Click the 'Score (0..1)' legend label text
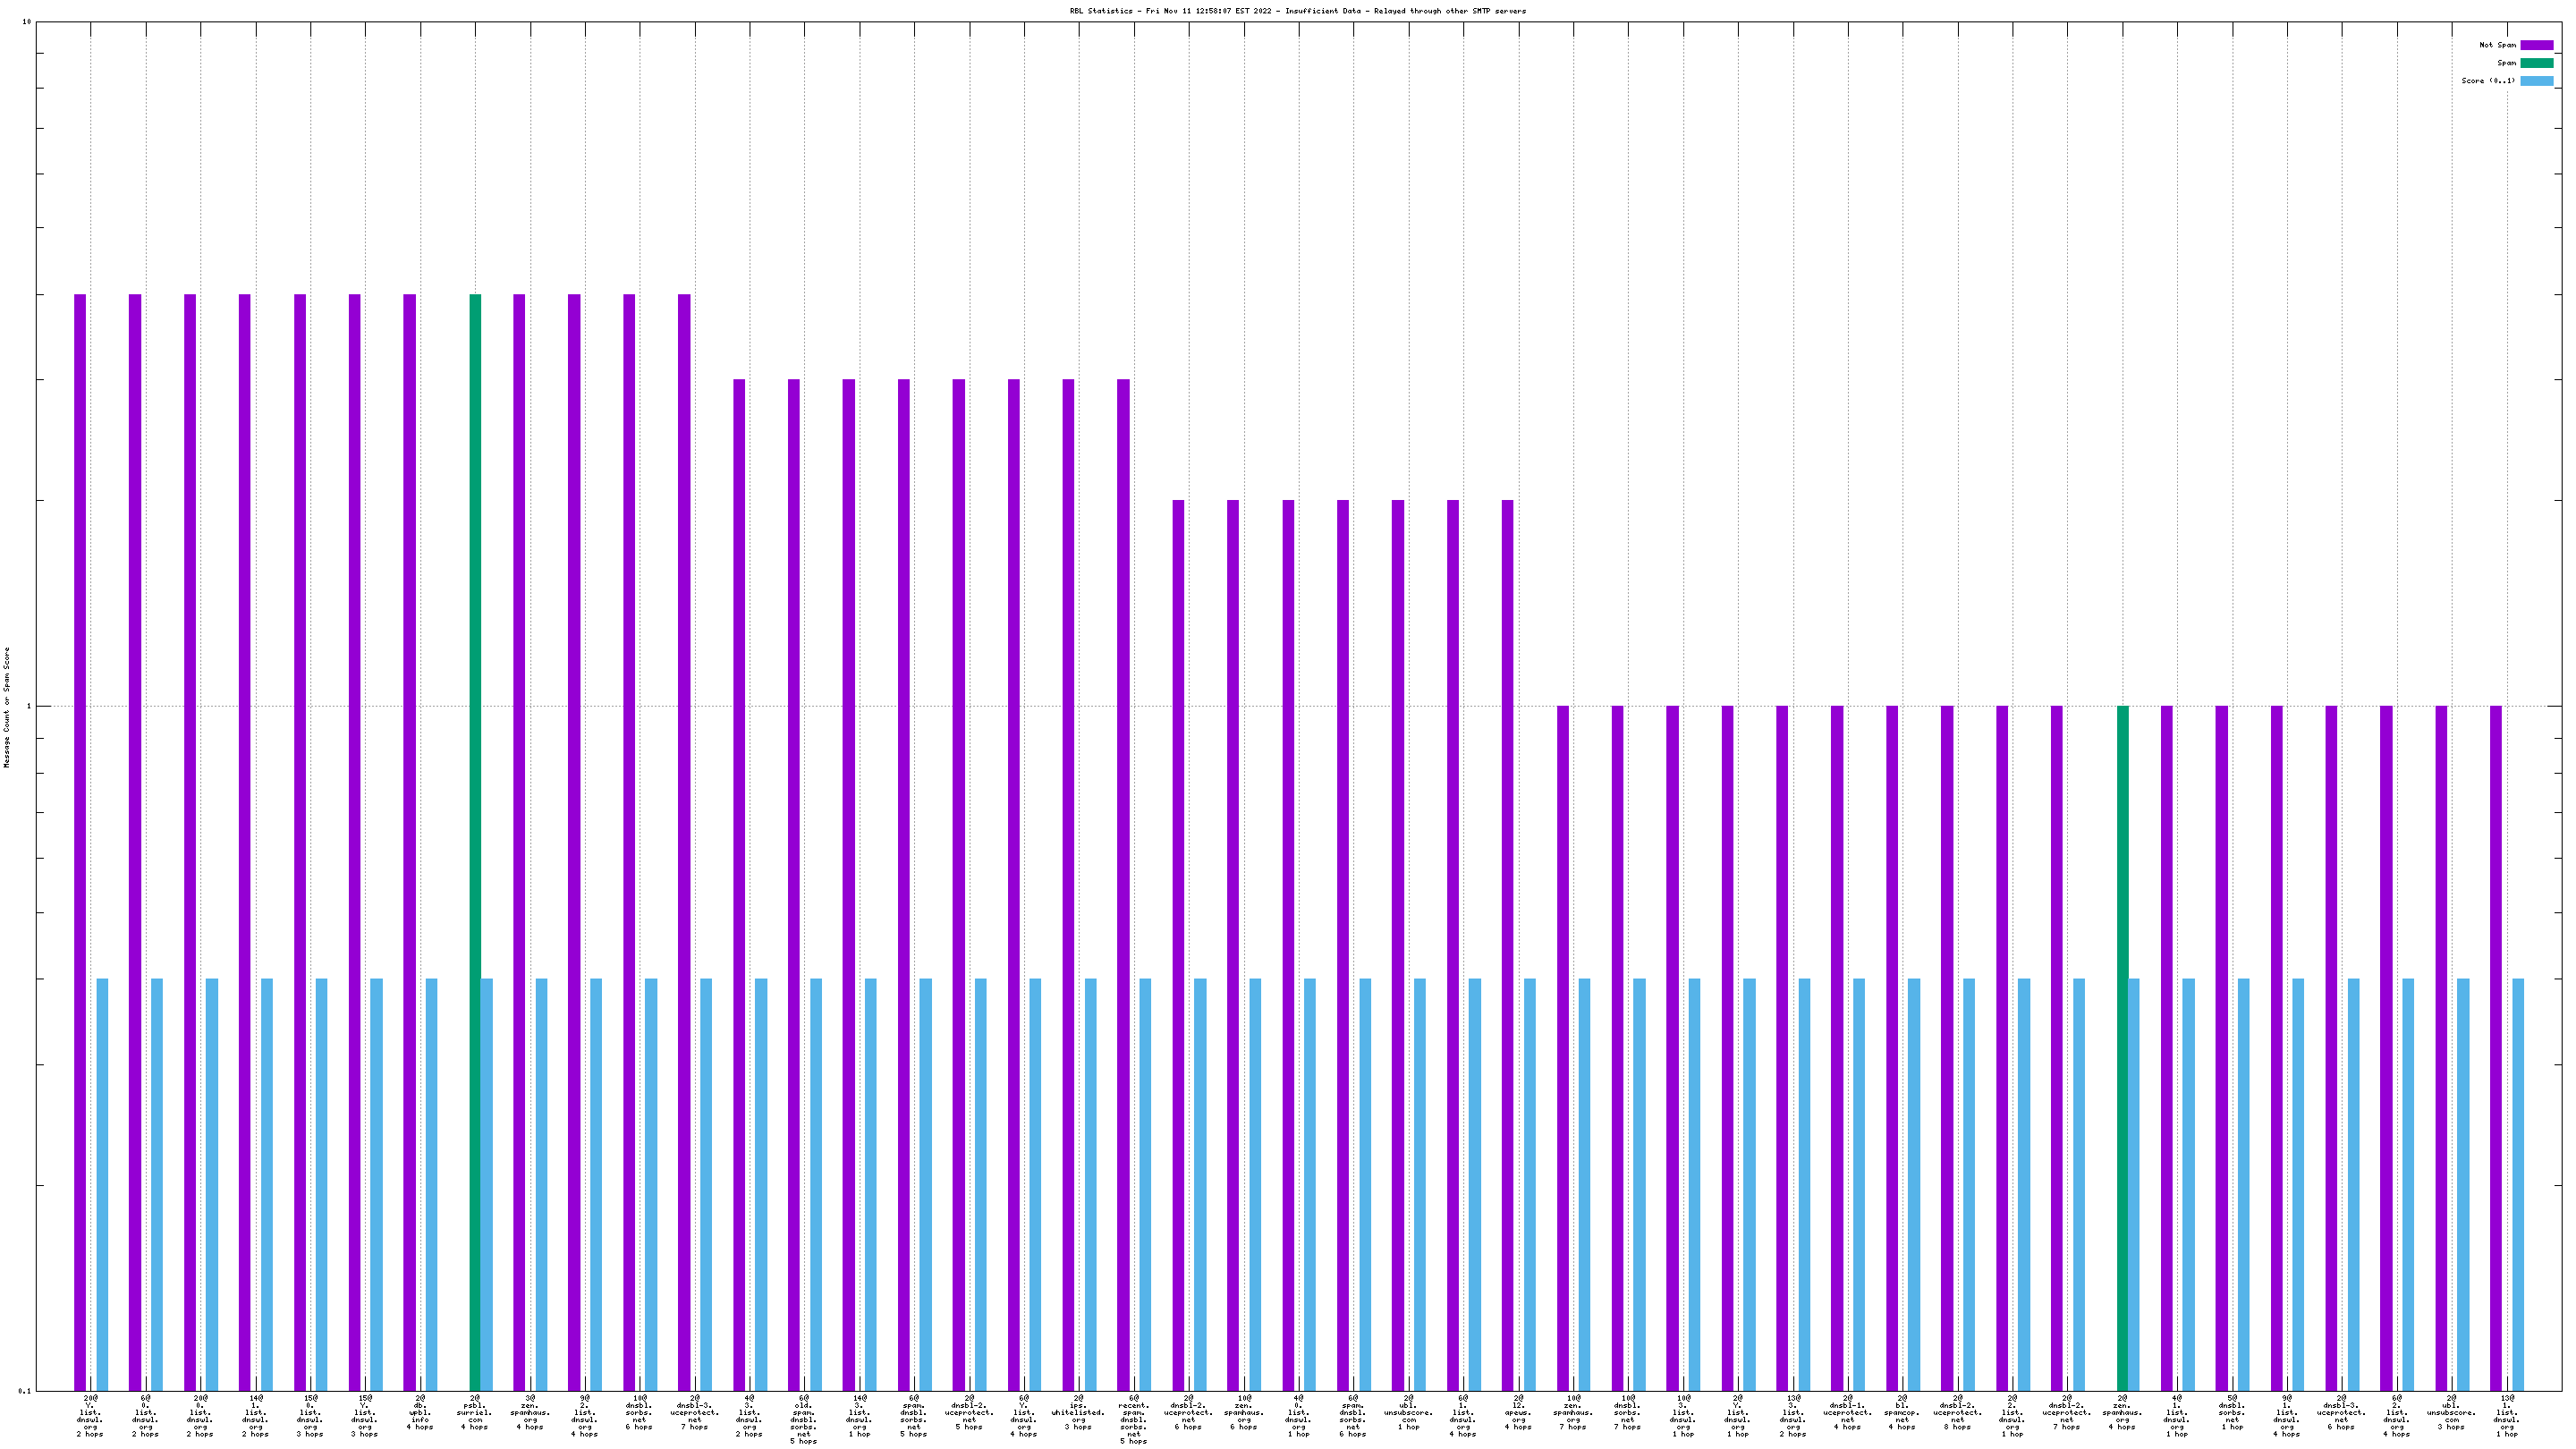 pyautogui.click(x=2488, y=81)
